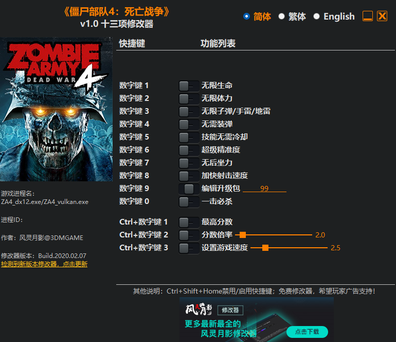The width and height of the screenshot is (396, 342).
Task: Enable 超级精准度 switch
Action: coord(189,150)
